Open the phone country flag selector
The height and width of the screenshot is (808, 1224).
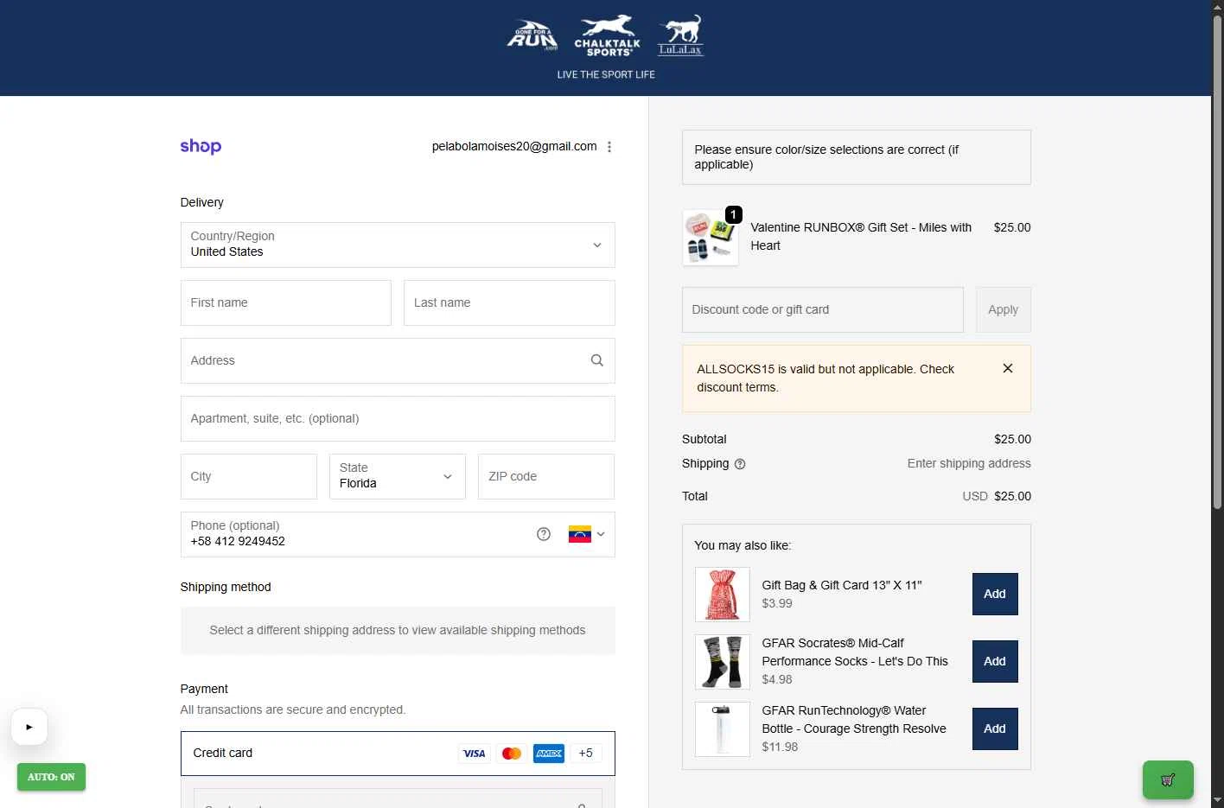click(587, 534)
